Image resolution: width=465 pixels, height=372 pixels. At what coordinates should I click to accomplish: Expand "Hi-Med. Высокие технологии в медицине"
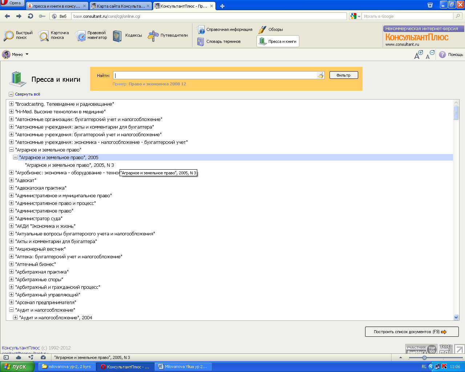tap(11, 112)
